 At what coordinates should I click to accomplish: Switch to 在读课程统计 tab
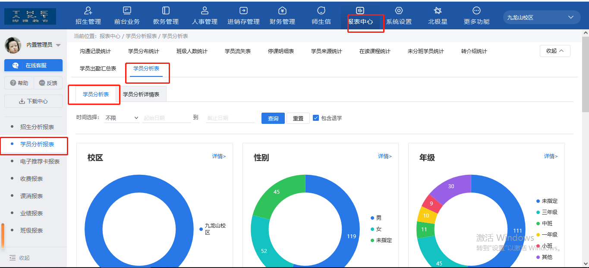(375, 51)
